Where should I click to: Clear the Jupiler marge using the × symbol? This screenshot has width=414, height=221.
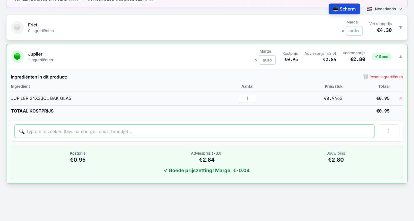(x=256, y=60)
